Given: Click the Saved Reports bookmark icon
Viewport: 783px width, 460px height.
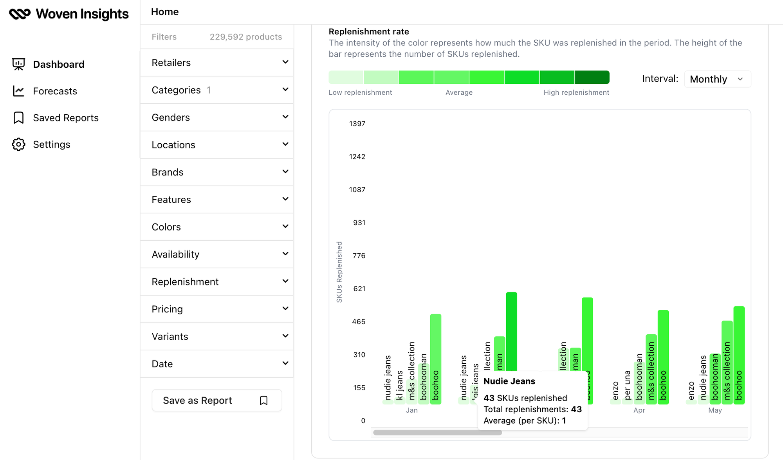Looking at the screenshot, I should 18,118.
